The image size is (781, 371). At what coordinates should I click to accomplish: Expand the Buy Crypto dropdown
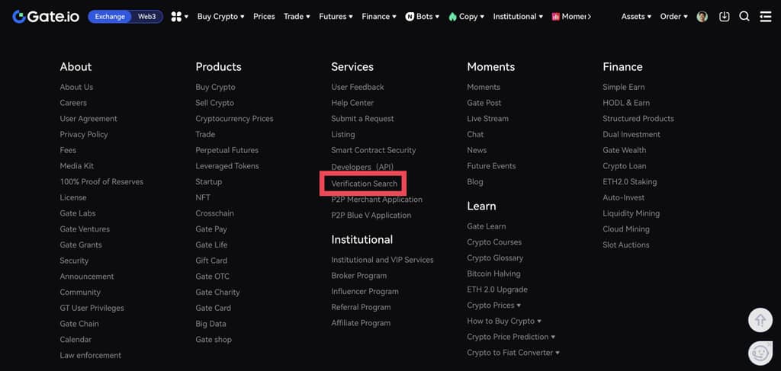point(220,16)
